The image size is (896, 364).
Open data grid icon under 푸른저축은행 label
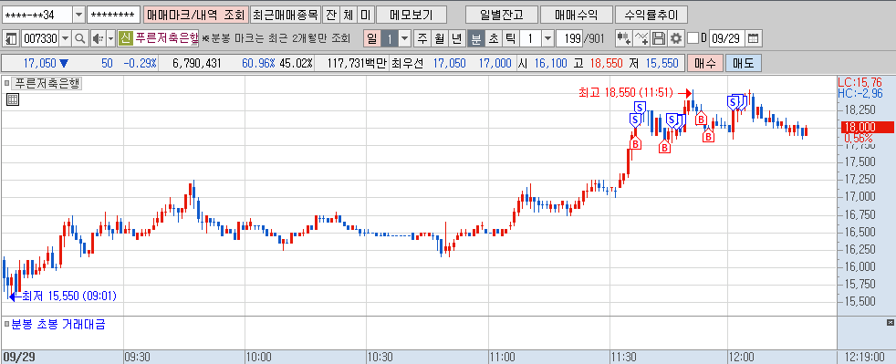coord(13,100)
